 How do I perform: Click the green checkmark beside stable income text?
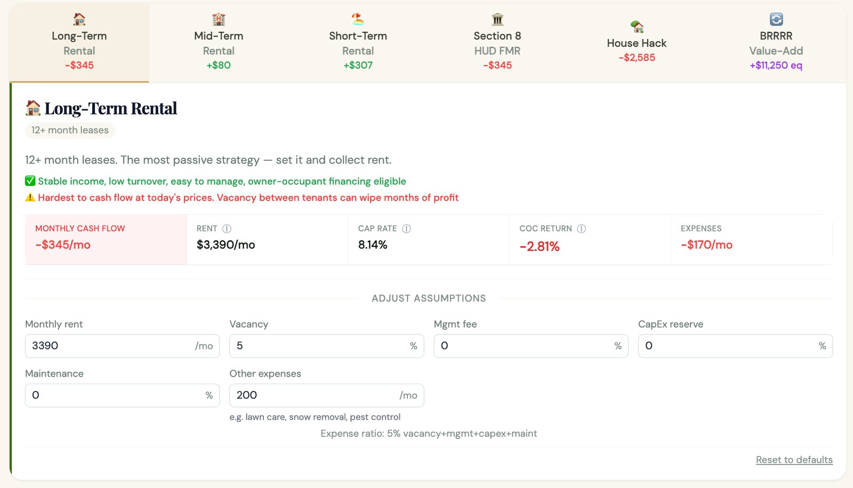pos(30,181)
